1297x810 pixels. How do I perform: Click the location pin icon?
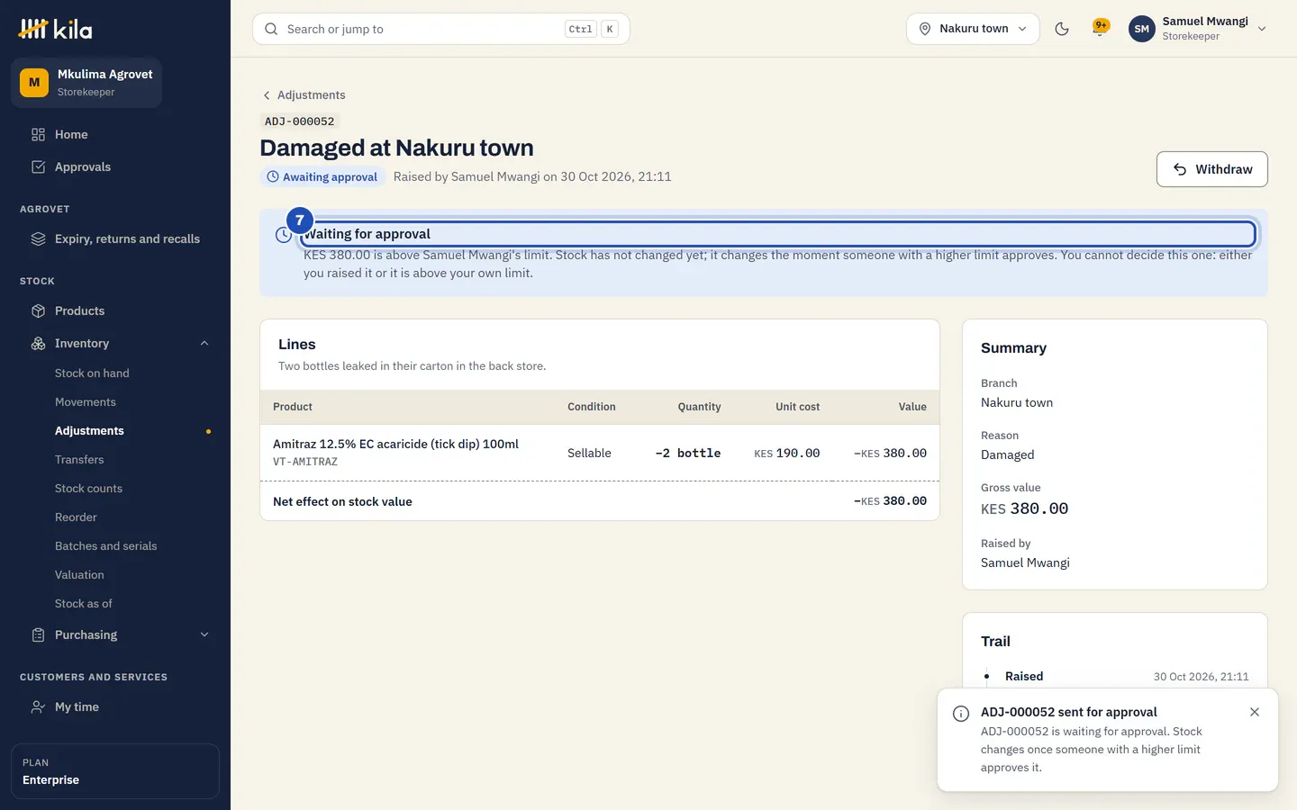pyautogui.click(x=925, y=29)
